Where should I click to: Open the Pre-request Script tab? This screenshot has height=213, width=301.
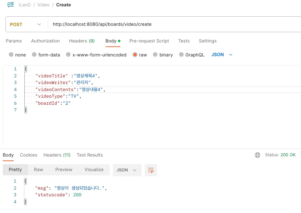[x=149, y=41]
